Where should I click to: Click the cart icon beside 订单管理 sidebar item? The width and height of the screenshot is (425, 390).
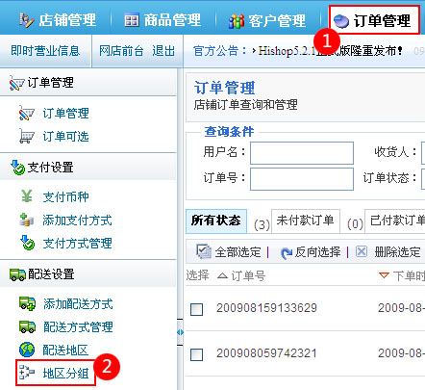(27, 113)
